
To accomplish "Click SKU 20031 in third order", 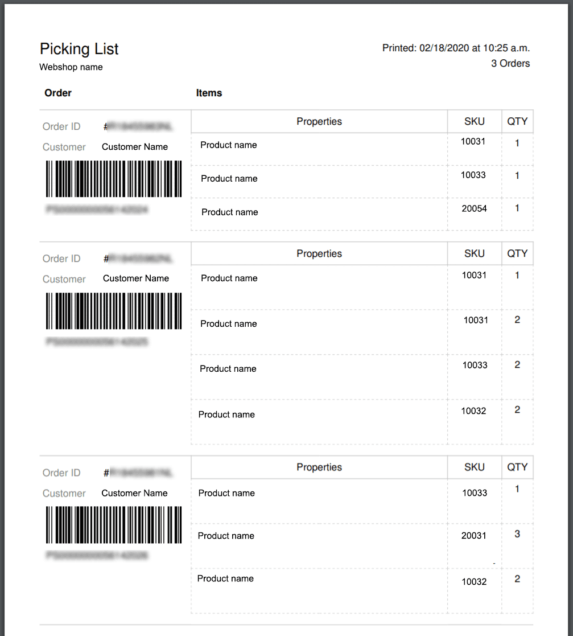I will coord(474,535).
